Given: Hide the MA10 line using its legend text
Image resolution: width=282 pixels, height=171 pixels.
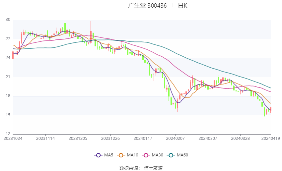Looking at the screenshot, I should click(x=133, y=155).
